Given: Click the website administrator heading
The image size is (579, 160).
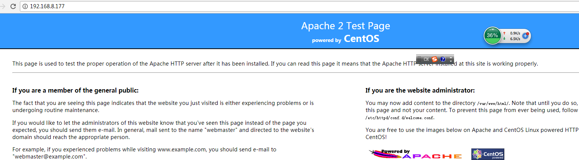Looking at the screenshot, I should tap(420, 90).
